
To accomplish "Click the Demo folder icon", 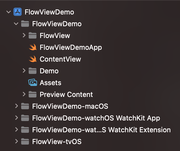I will [x=32, y=71].
